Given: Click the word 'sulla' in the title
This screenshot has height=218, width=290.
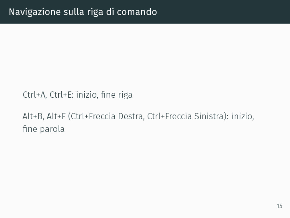Looking at the screenshot, I should point(74,12).
